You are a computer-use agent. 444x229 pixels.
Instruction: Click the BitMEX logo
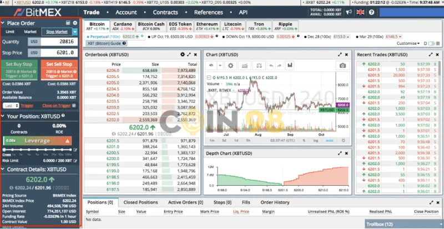[38, 12]
